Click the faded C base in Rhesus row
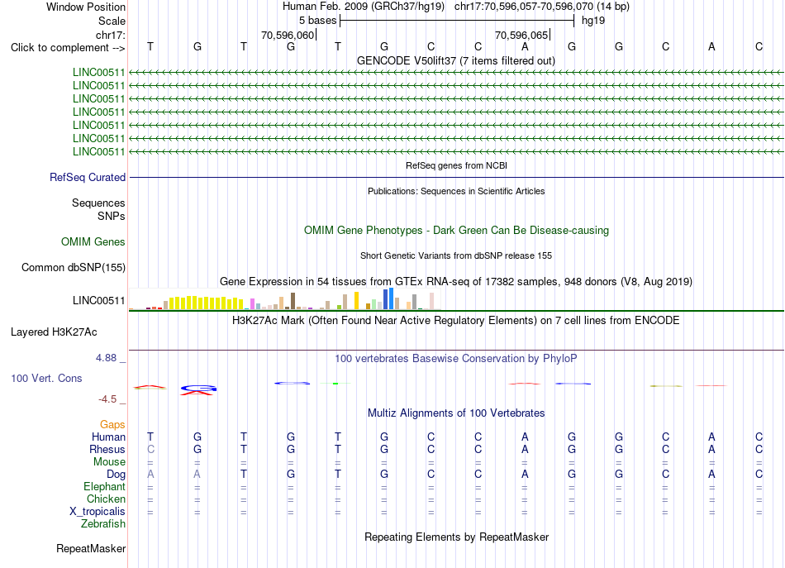Screen dimensions: 785x568 pyautogui.click(x=150, y=449)
